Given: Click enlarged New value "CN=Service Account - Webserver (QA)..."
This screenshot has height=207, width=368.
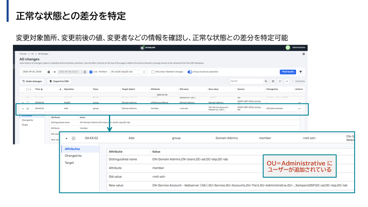Looking at the screenshot, I should 250,185.
